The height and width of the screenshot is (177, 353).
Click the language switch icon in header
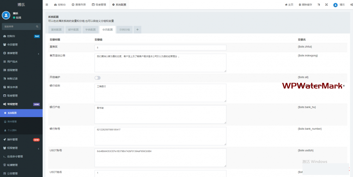319,5
